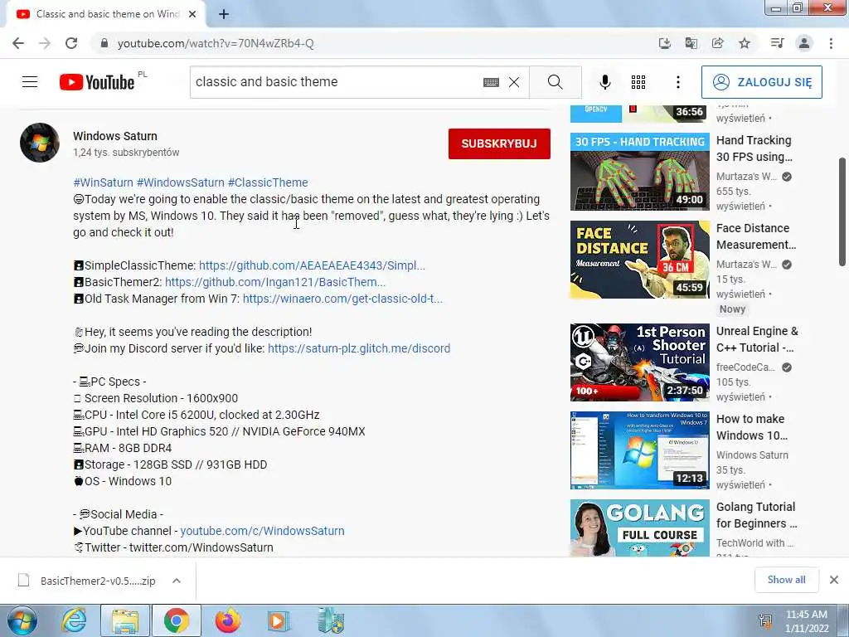Open the YouTube hamburger guide menu

[30, 82]
